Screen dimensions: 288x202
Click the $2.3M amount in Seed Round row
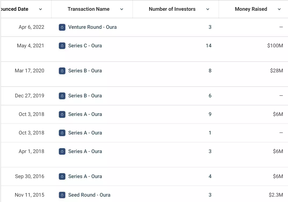coord(276,195)
